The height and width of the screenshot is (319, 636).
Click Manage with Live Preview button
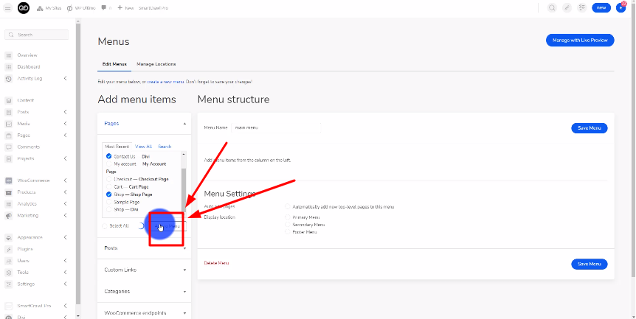[580, 40]
